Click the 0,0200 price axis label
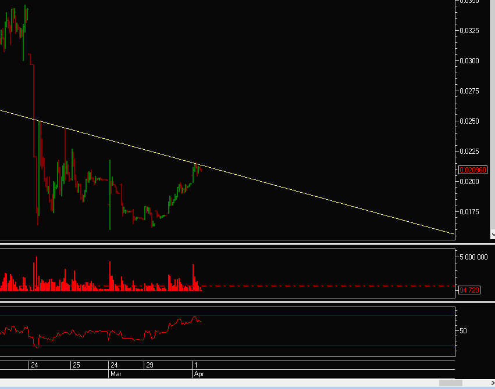The width and height of the screenshot is (495, 389). (x=469, y=182)
